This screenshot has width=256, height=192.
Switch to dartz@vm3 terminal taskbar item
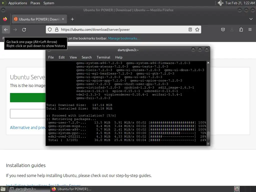[29, 189]
